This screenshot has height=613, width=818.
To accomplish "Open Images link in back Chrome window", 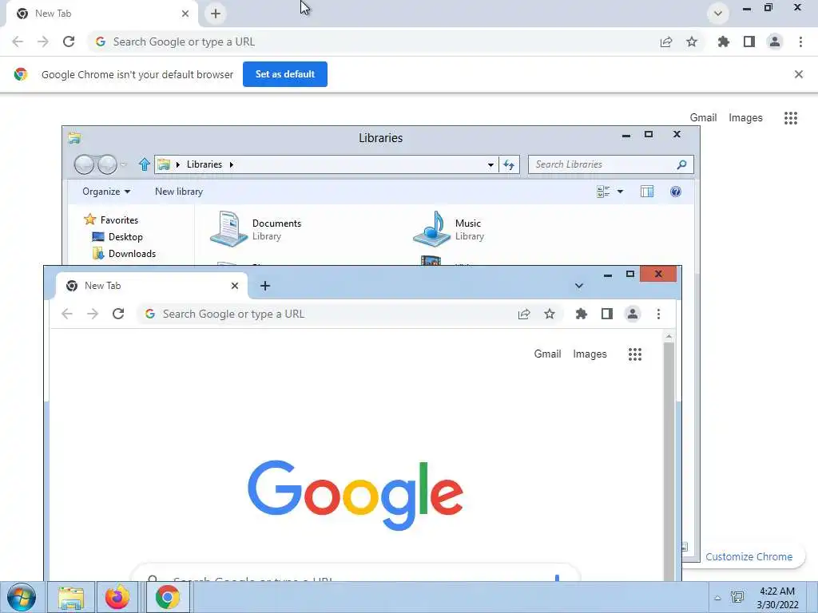I will pos(745,118).
